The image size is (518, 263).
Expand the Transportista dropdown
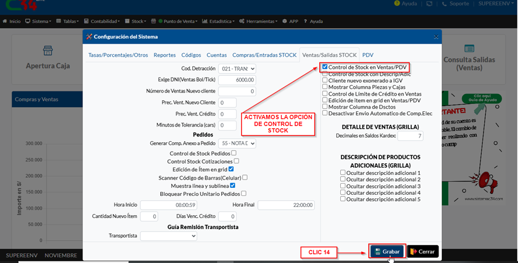click(x=168, y=236)
